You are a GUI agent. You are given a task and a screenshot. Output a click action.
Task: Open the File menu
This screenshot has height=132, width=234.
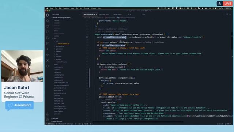pos(56,8)
